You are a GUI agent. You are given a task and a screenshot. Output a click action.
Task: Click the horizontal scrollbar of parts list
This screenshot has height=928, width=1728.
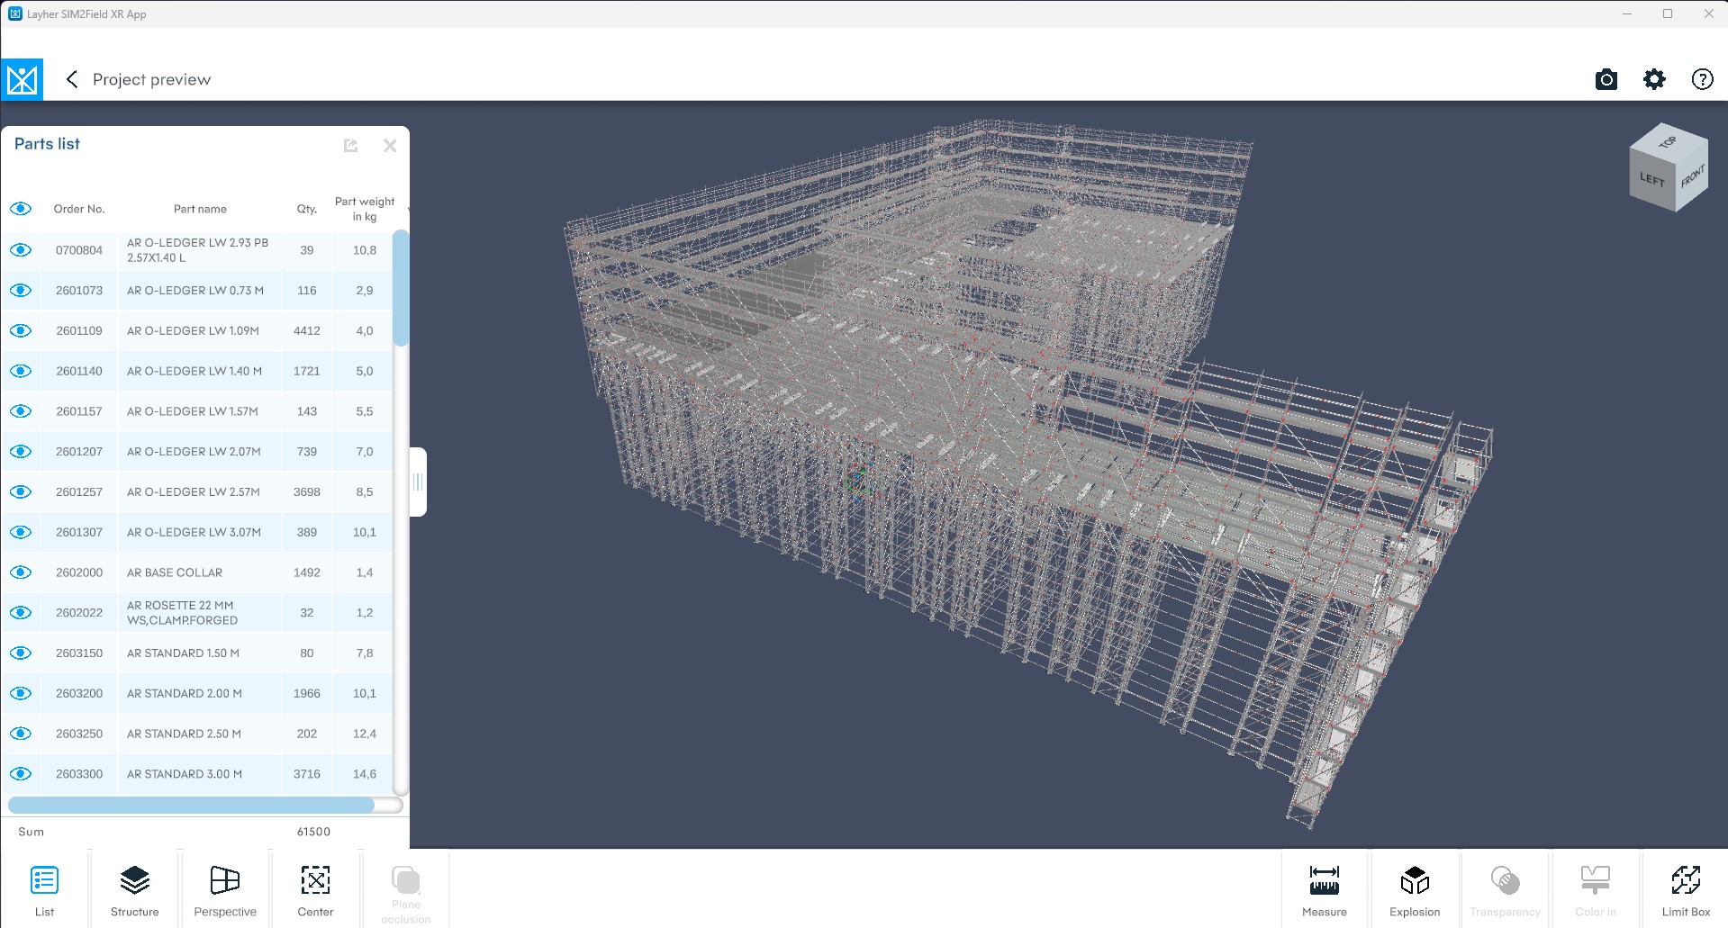tap(191, 805)
